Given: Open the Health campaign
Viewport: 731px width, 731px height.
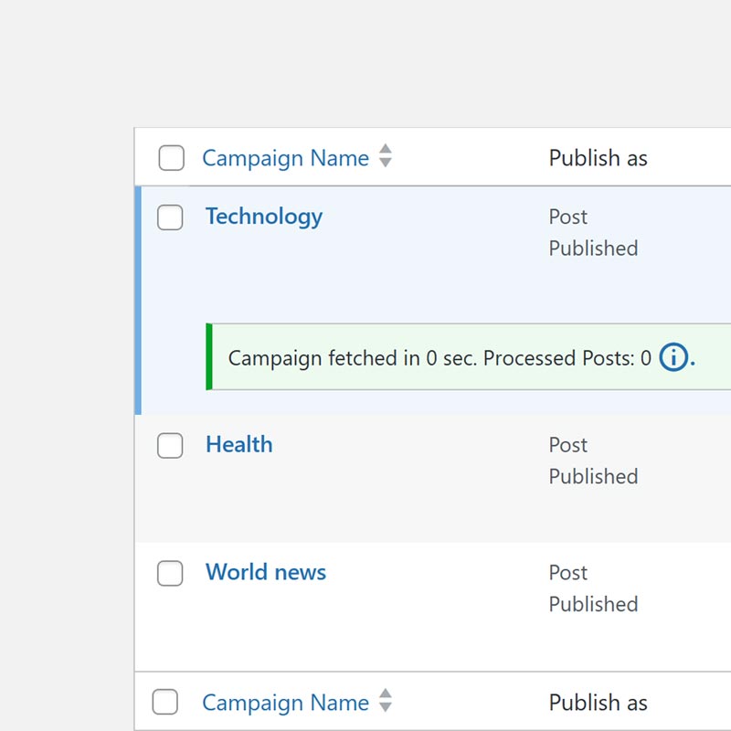Looking at the screenshot, I should click(x=238, y=445).
